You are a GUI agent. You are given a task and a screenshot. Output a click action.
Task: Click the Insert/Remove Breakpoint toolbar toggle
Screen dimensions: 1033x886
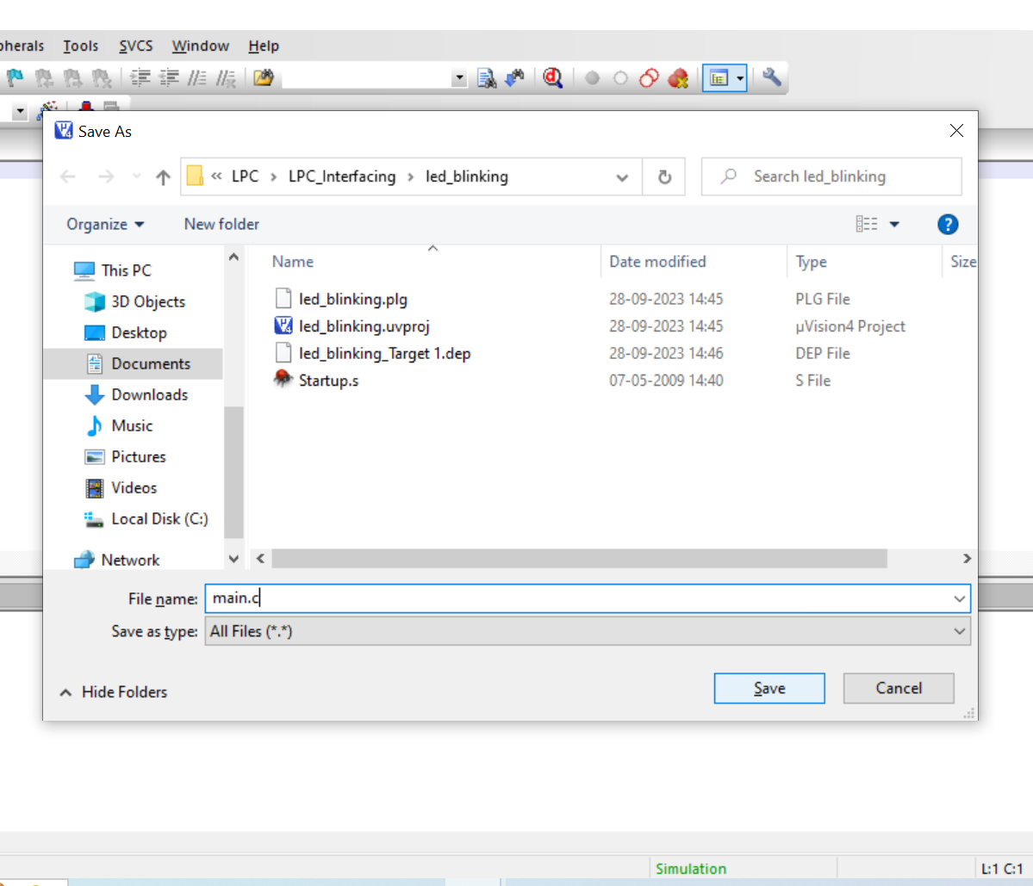coord(592,77)
